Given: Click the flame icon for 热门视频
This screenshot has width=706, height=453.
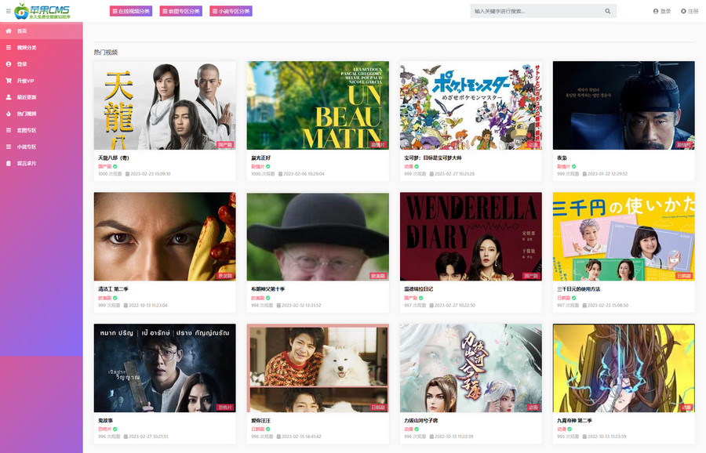Looking at the screenshot, I should (x=9, y=114).
